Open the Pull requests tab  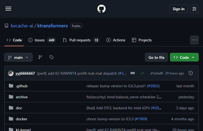81,40
